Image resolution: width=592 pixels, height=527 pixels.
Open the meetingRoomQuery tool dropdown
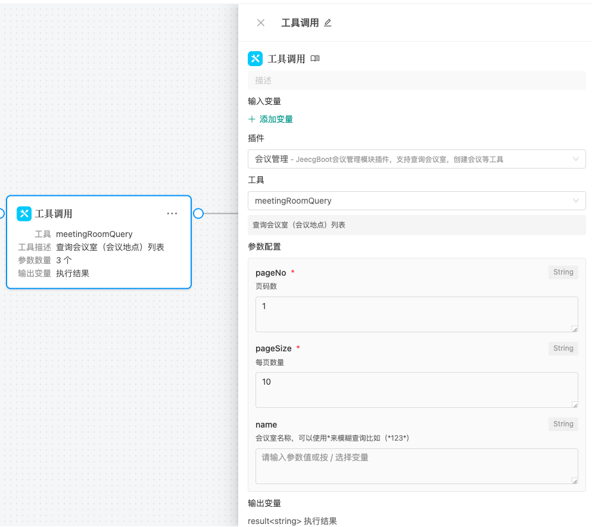pyautogui.click(x=411, y=201)
